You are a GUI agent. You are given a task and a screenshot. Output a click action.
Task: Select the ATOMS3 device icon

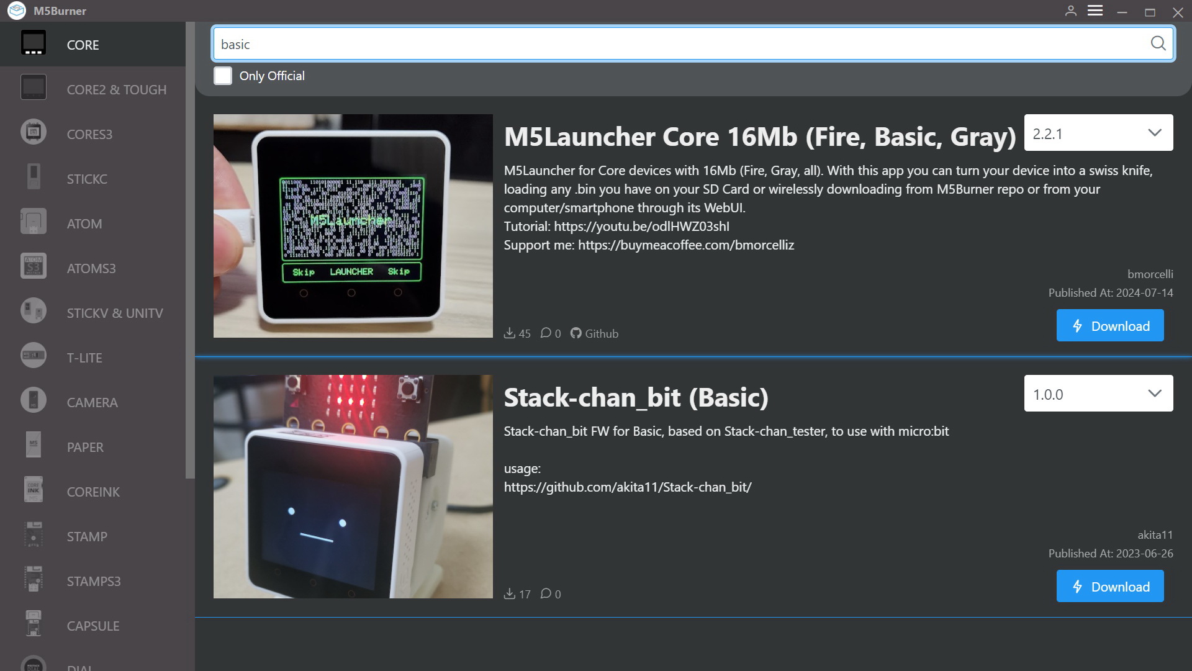[x=34, y=266]
